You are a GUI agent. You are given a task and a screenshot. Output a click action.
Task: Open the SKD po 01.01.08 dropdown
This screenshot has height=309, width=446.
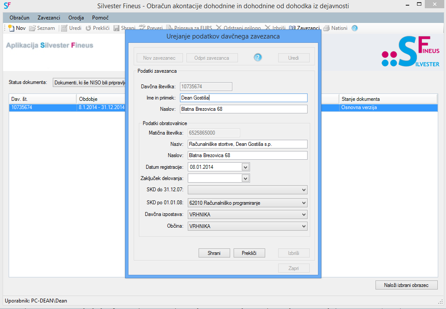[x=247, y=203]
